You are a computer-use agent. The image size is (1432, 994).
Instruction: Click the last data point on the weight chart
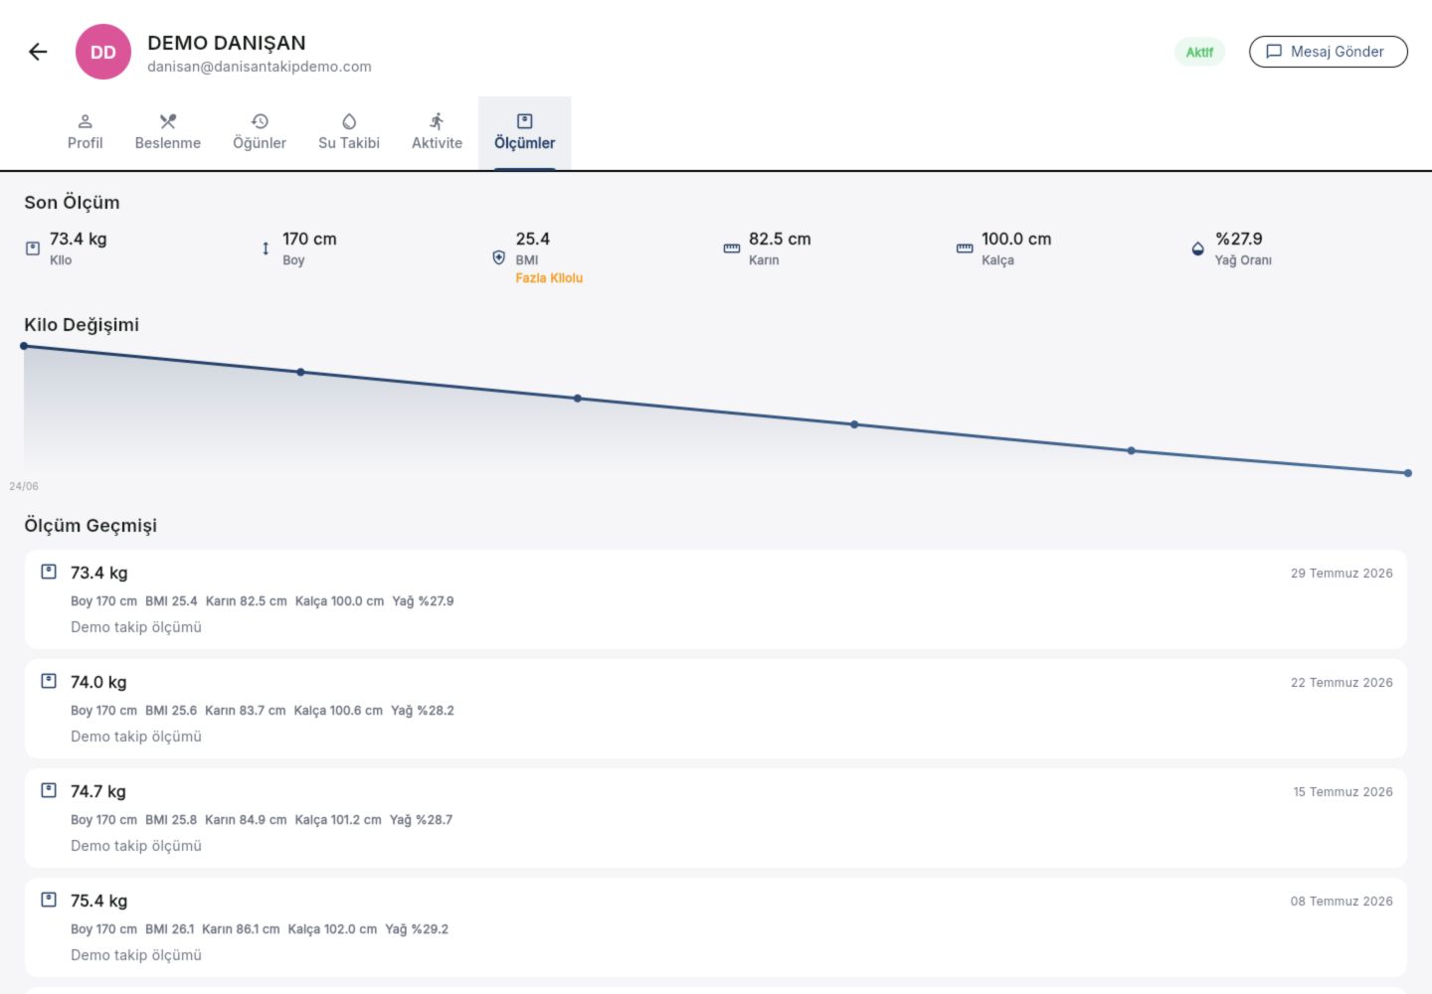[1408, 473]
